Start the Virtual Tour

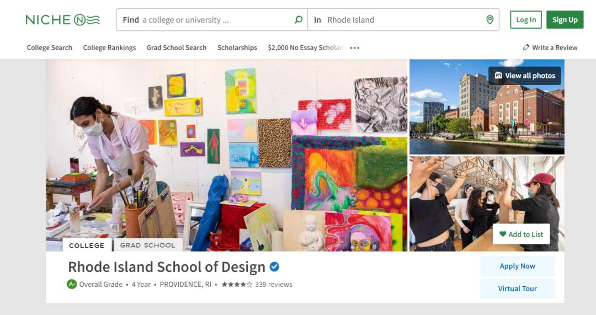517,289
